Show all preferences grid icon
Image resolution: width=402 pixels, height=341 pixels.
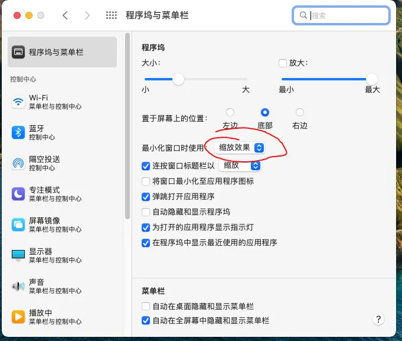(111, 15)
